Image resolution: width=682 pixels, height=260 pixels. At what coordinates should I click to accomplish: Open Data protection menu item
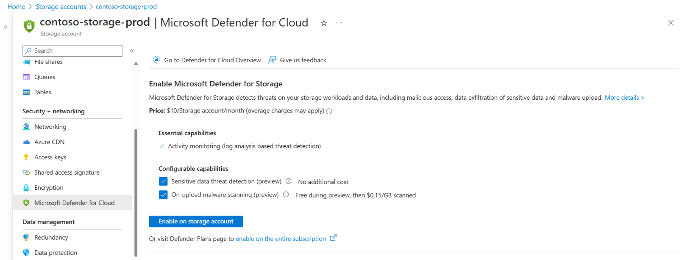(56, 253)
